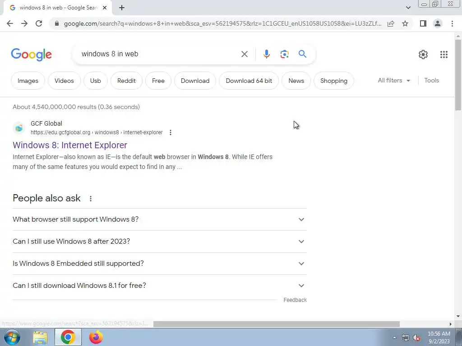This screenshot has height=346, width=462.
Task: Open 'Windows 8: Internet Explorer' result
Action: tap(70, 145)
